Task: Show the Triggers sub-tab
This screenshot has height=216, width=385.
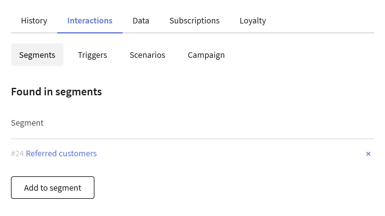Action: click(x=92, y=55)
